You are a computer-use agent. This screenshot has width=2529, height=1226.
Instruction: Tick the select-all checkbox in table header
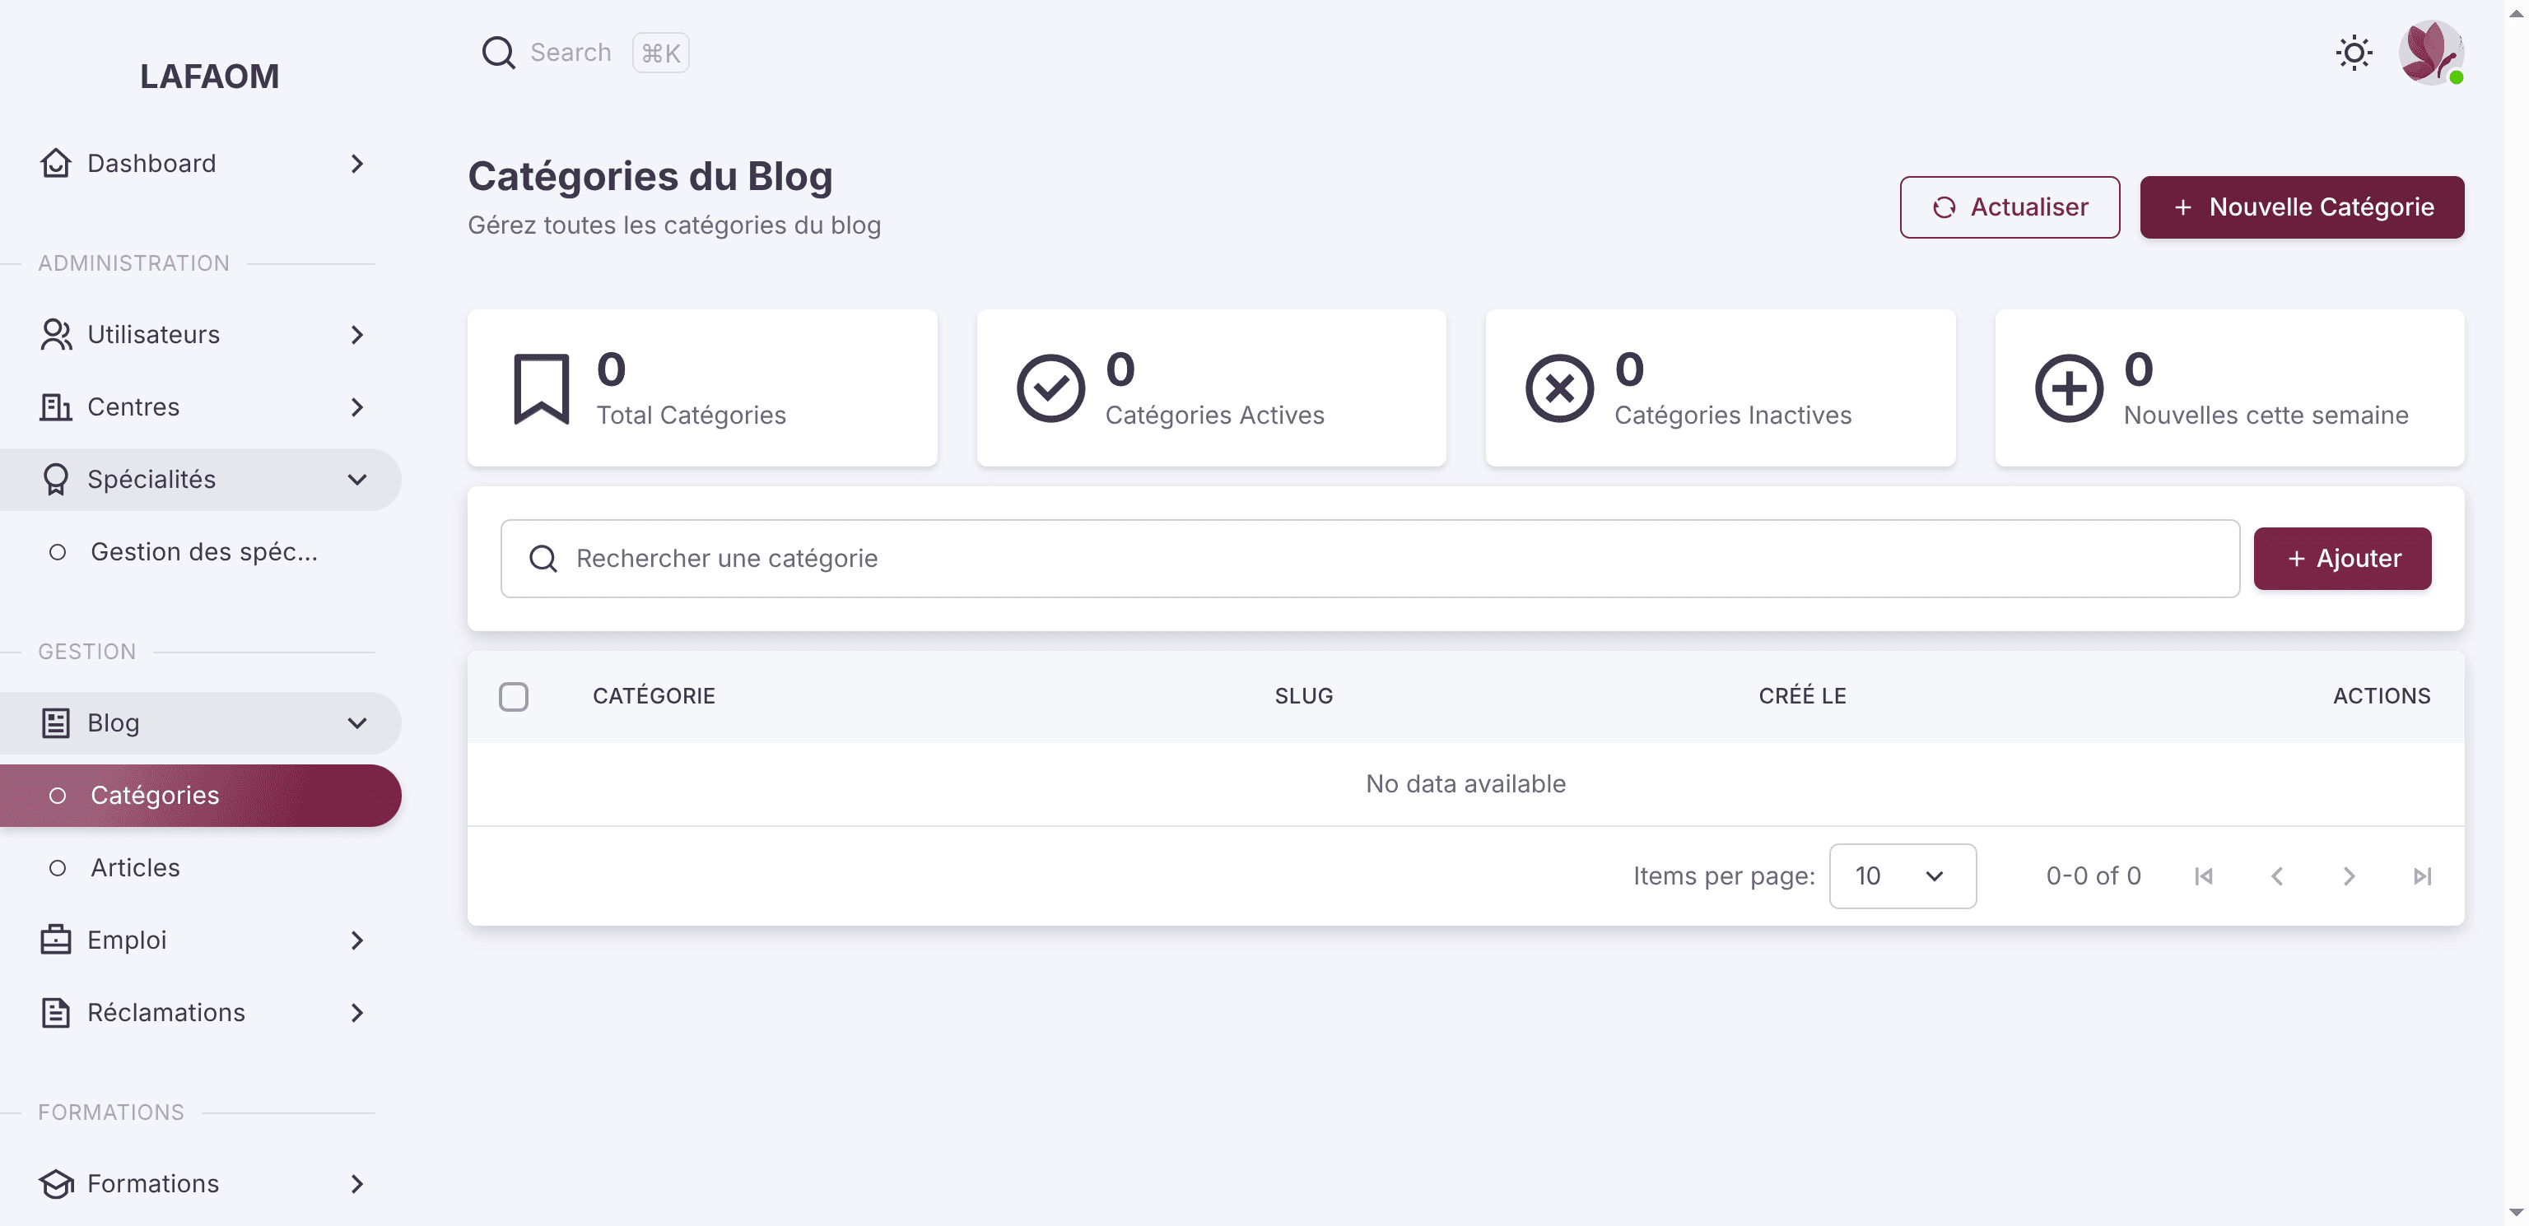[514, 697]
